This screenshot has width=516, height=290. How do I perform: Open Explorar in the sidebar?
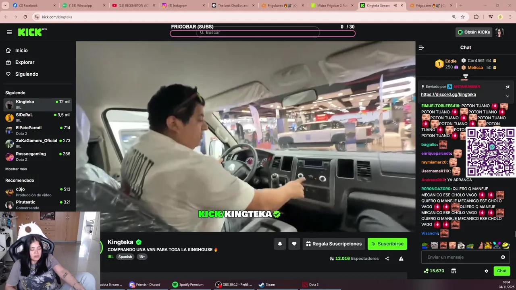[25, 62]
